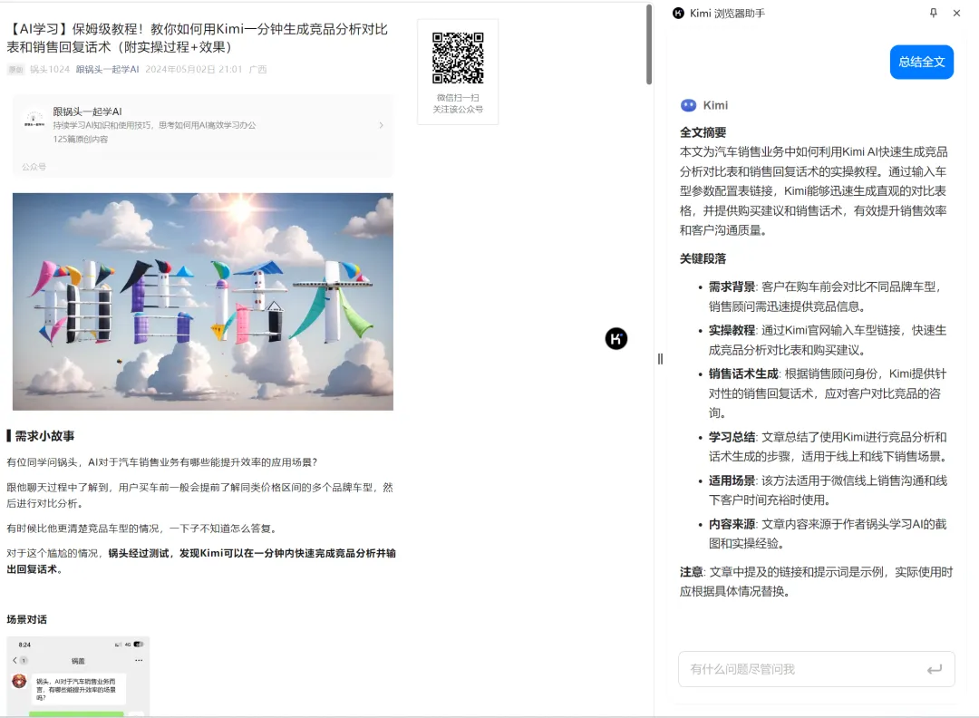The image size is (979, 718).
Task: Open the 销售话术 cloud banner image
Action: [203, 301]
